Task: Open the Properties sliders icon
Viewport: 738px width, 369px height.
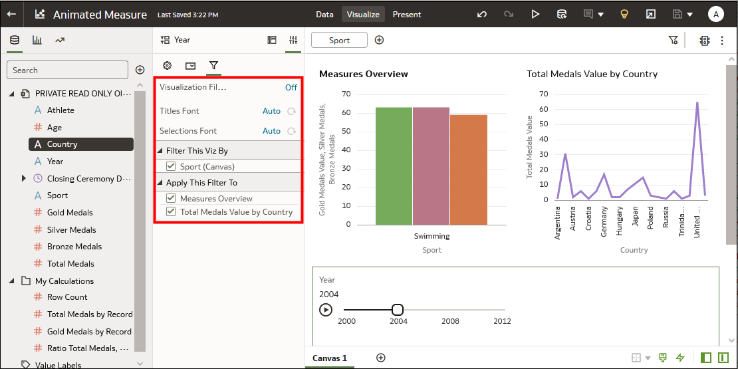Action: click(293, 40)
